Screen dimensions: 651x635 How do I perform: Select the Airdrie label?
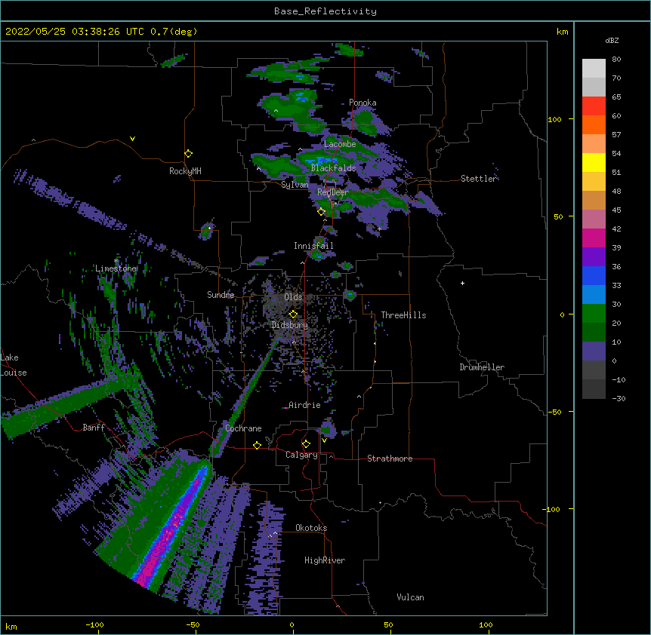coord(304,405)
